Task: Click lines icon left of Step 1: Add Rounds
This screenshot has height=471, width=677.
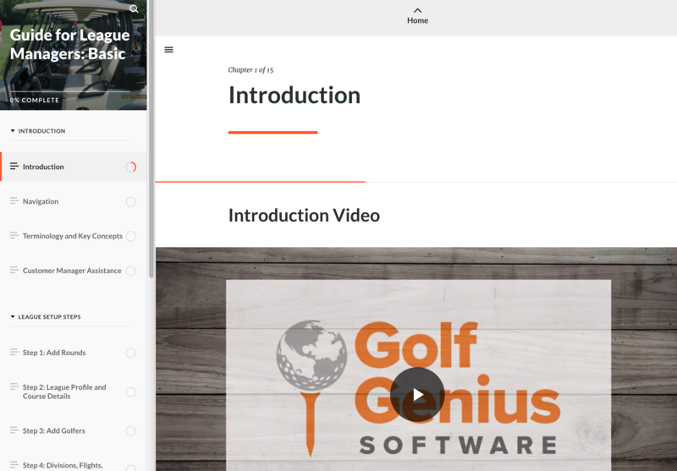Action: point(14,352)
